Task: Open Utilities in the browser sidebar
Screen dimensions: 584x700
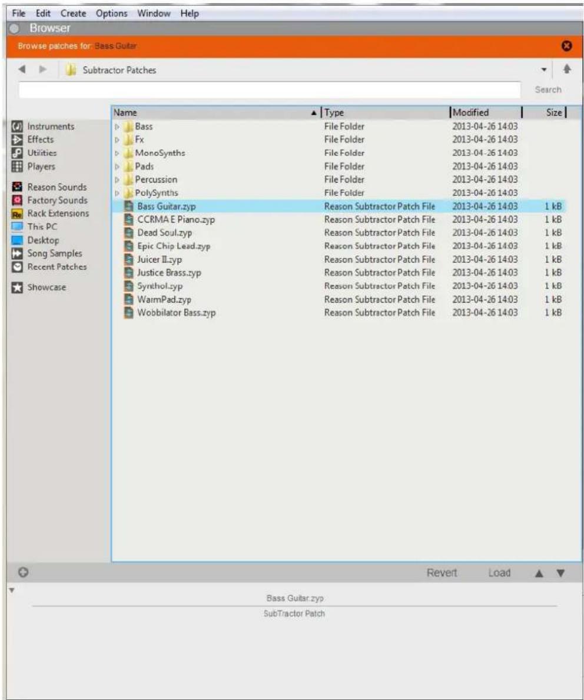Action: pos(34,152)
